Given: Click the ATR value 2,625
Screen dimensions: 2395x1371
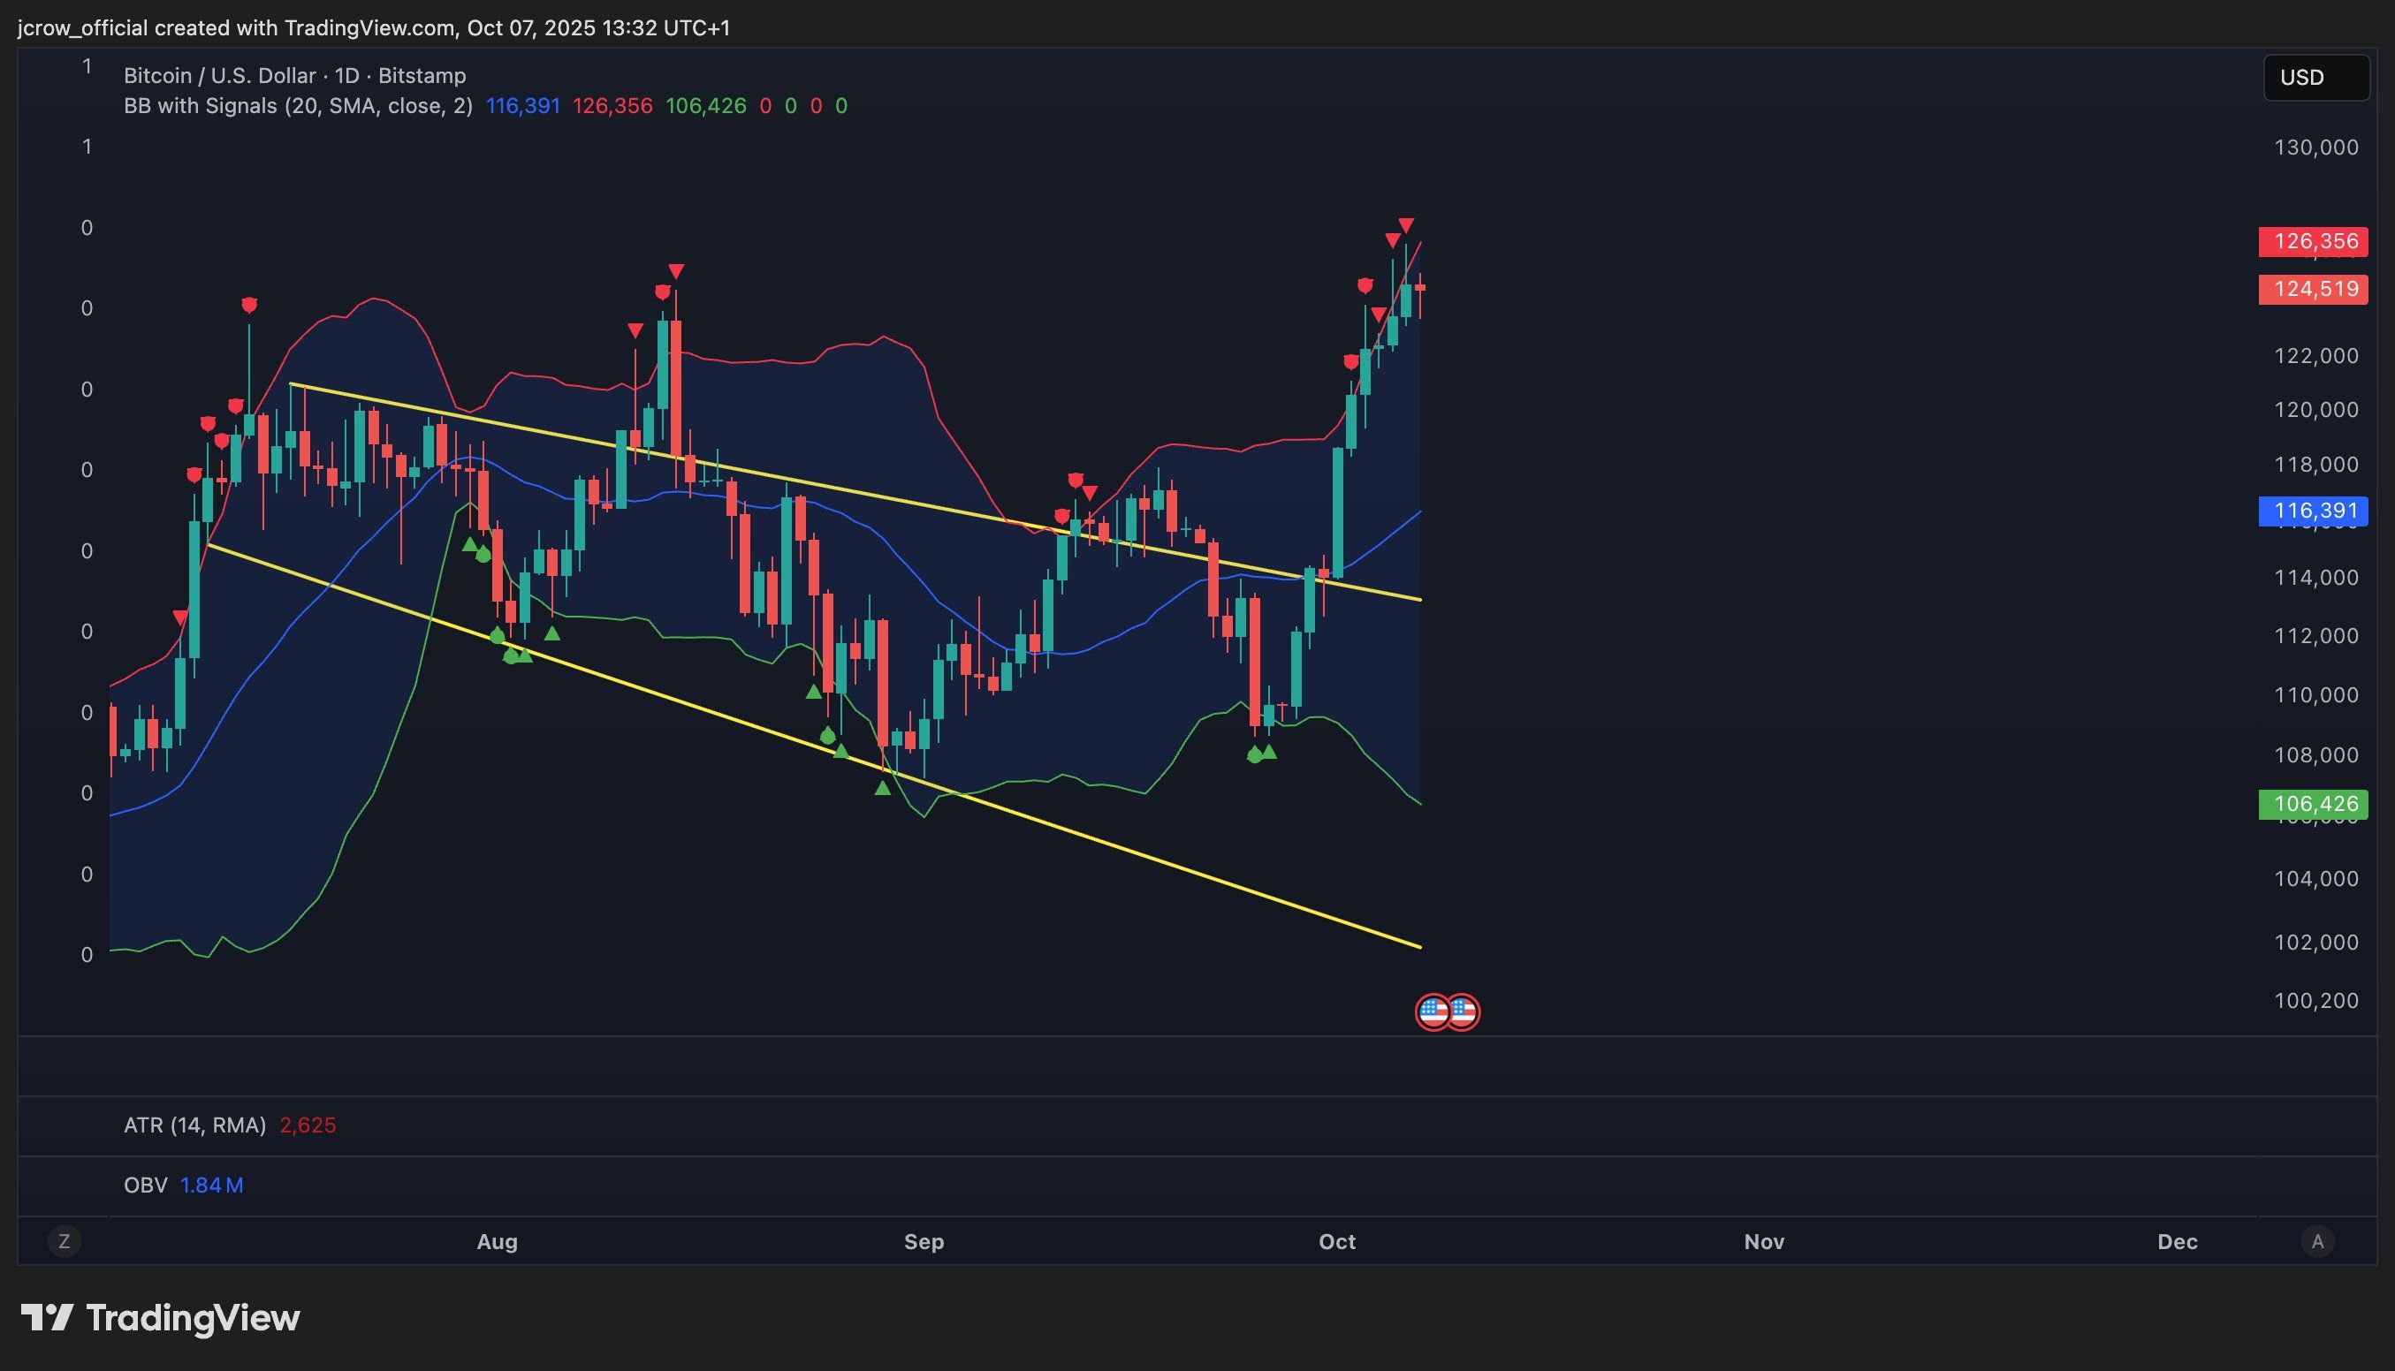Looking at the screenshot, I should [308, 1125].
